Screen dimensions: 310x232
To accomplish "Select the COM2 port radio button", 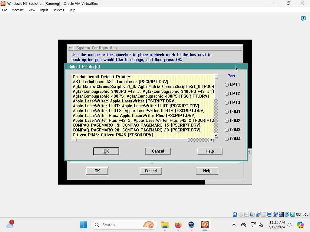I will click(227, 121).
